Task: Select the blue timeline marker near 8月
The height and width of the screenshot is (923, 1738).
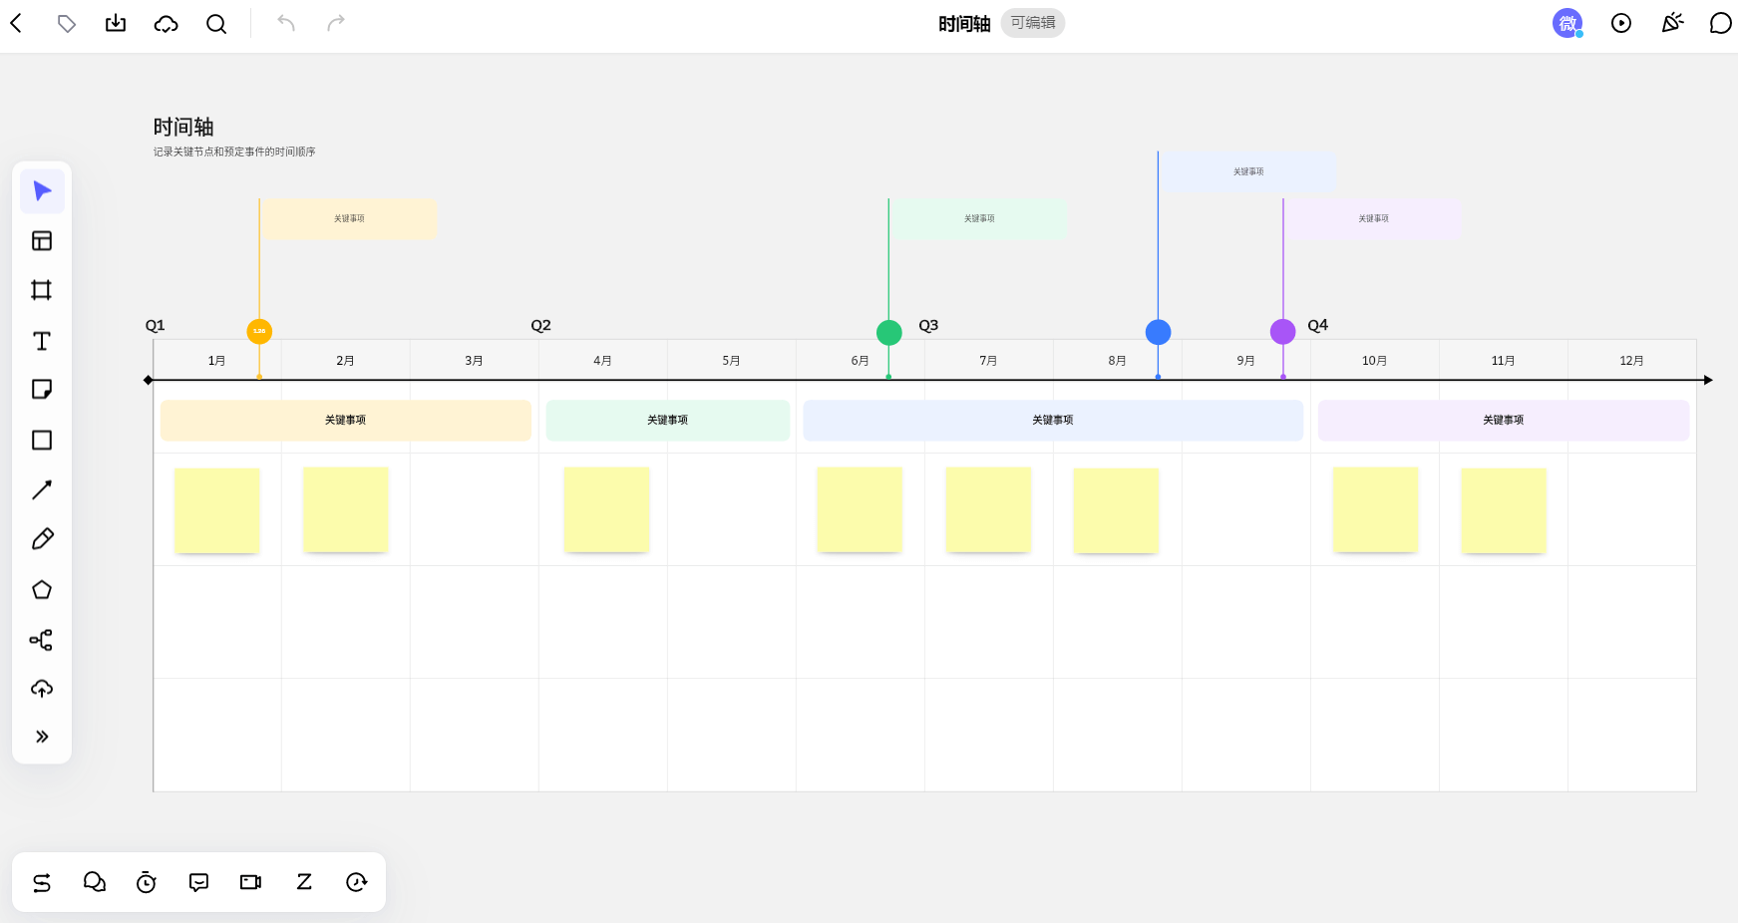Action: (x=1158, y=332)
